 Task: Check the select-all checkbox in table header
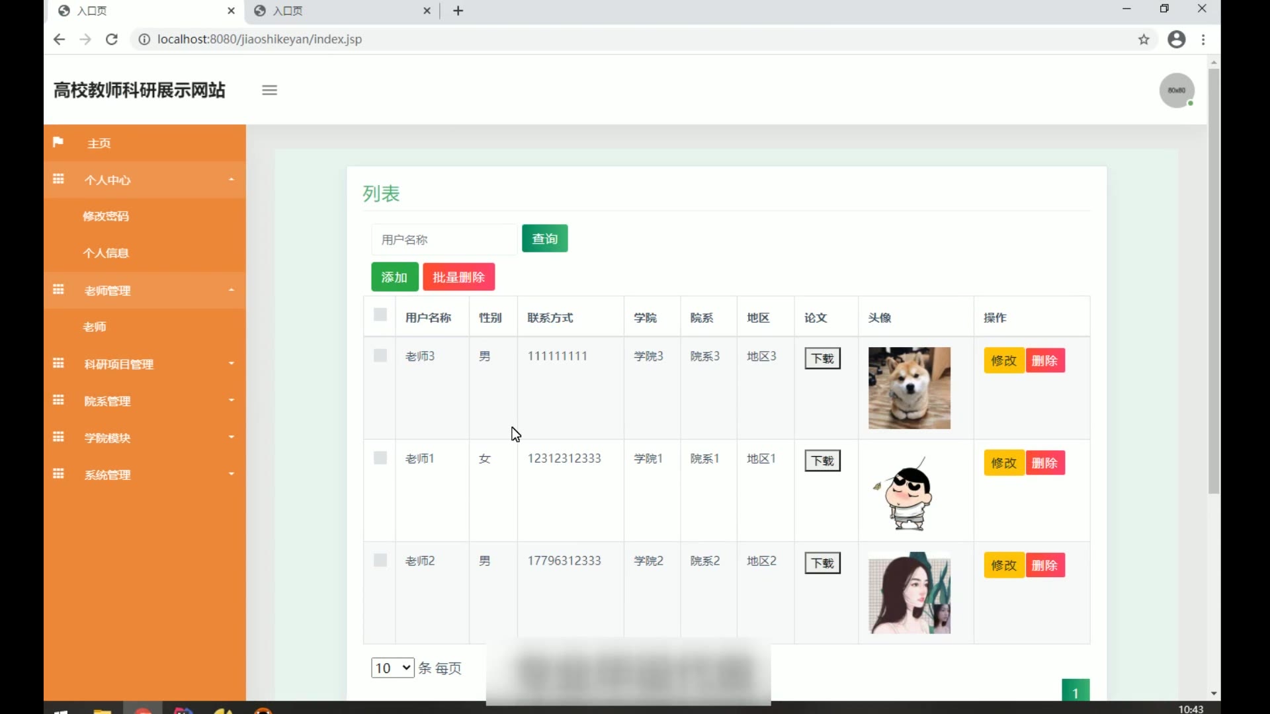380,315
